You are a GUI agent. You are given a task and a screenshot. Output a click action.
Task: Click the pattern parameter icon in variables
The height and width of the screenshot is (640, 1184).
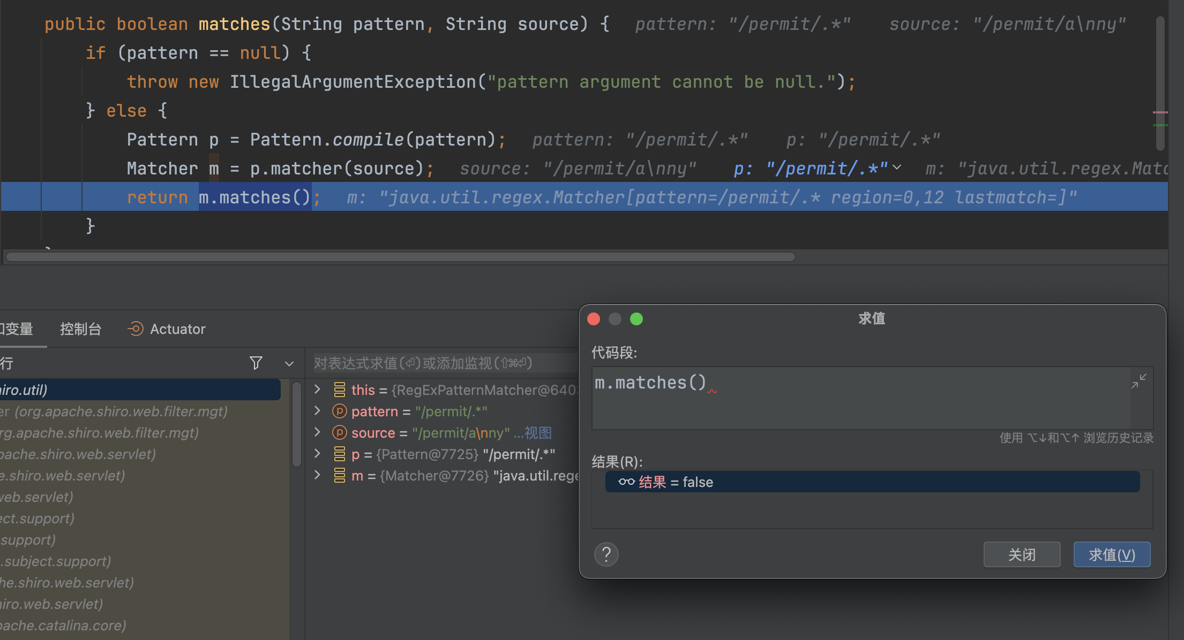pyautogui.click(x=339, y=412)
